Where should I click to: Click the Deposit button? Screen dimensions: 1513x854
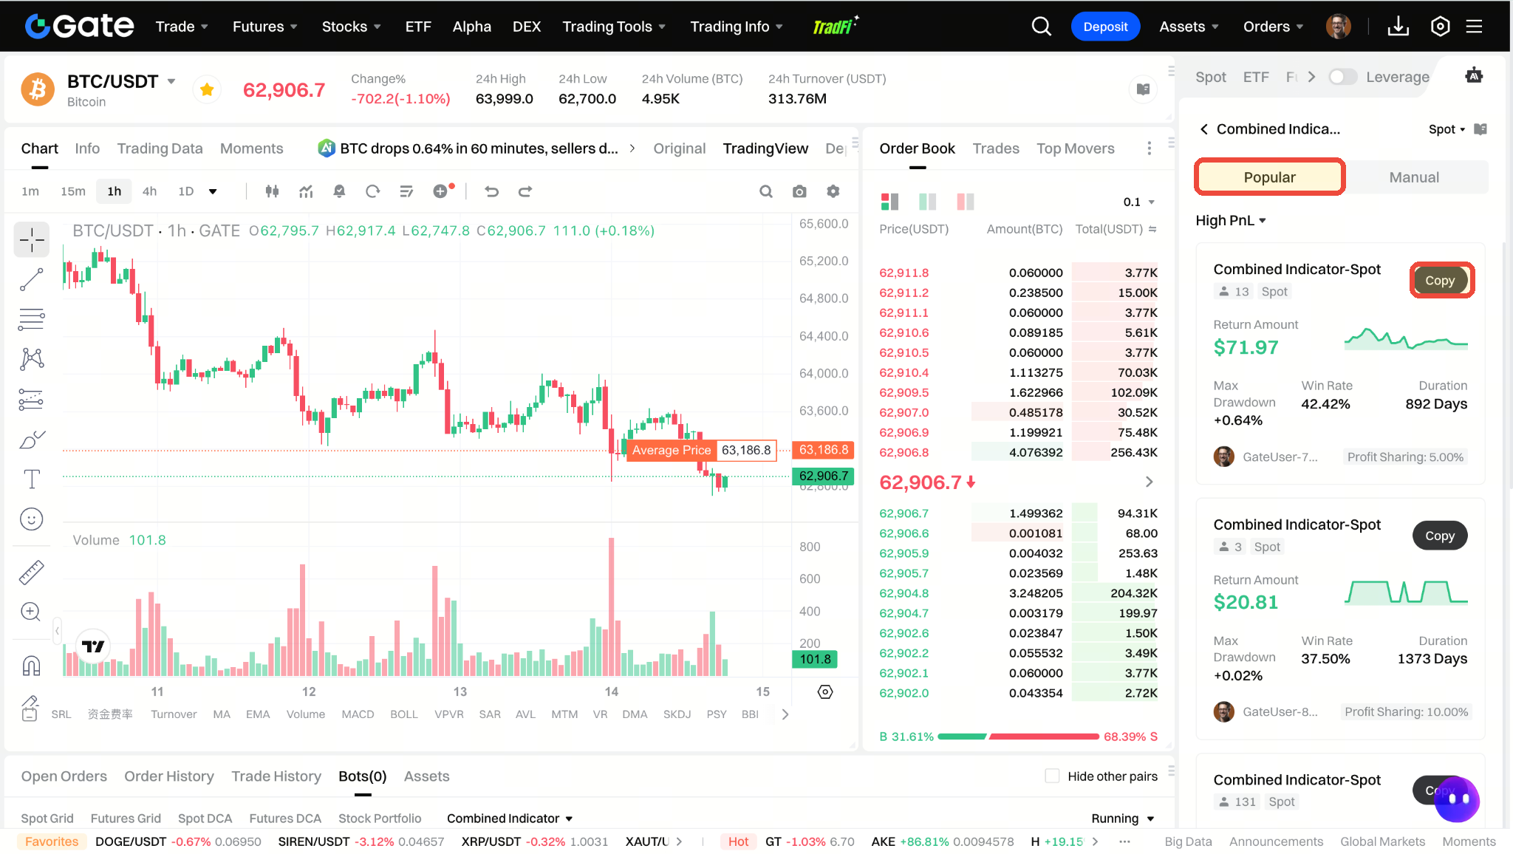1105,27
